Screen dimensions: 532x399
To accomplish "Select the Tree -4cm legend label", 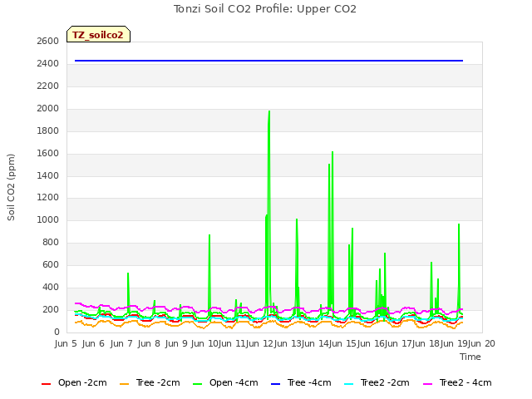I will pyautogui.click(x=309, y=382).
